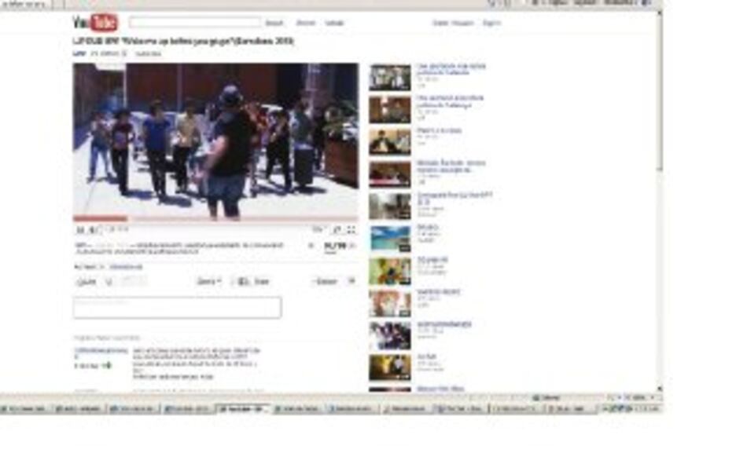The width and height of the screenshot is (747, 464).
Task: Click the YouTube logo
Action: [95, 23]
